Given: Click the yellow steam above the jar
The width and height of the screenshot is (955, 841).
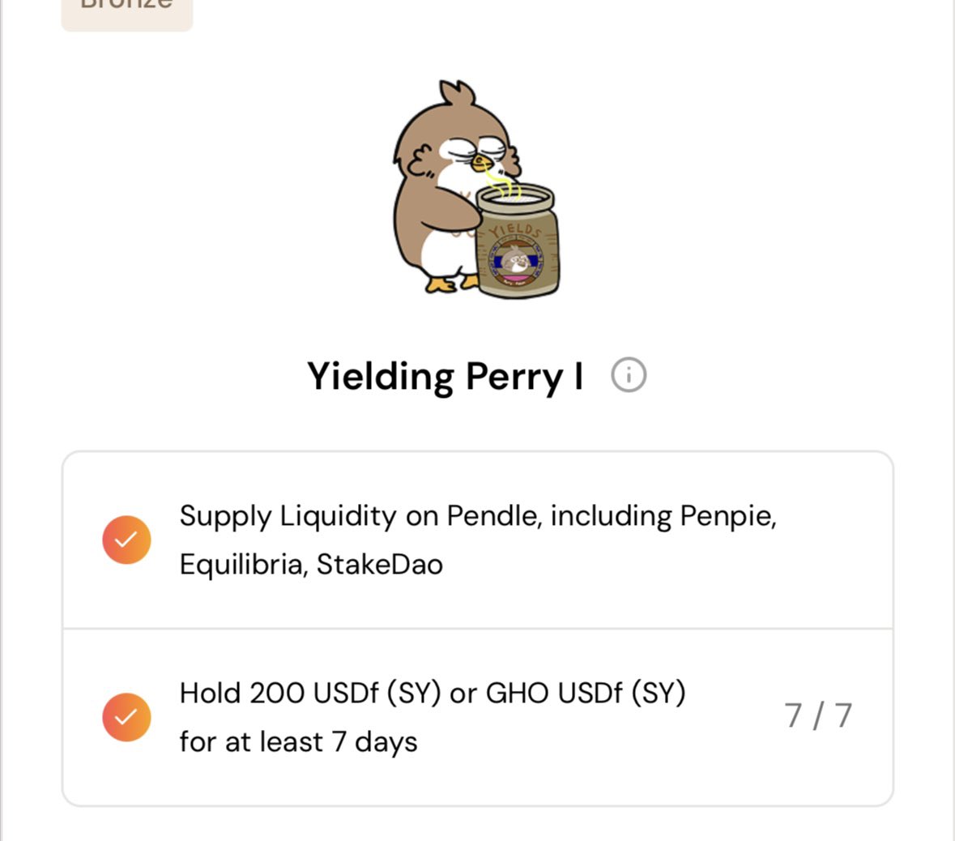Looking at the screenshot, I should tap(504, 185).
